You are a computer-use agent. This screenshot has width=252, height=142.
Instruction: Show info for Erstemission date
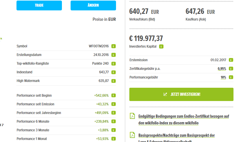point(231,60)
